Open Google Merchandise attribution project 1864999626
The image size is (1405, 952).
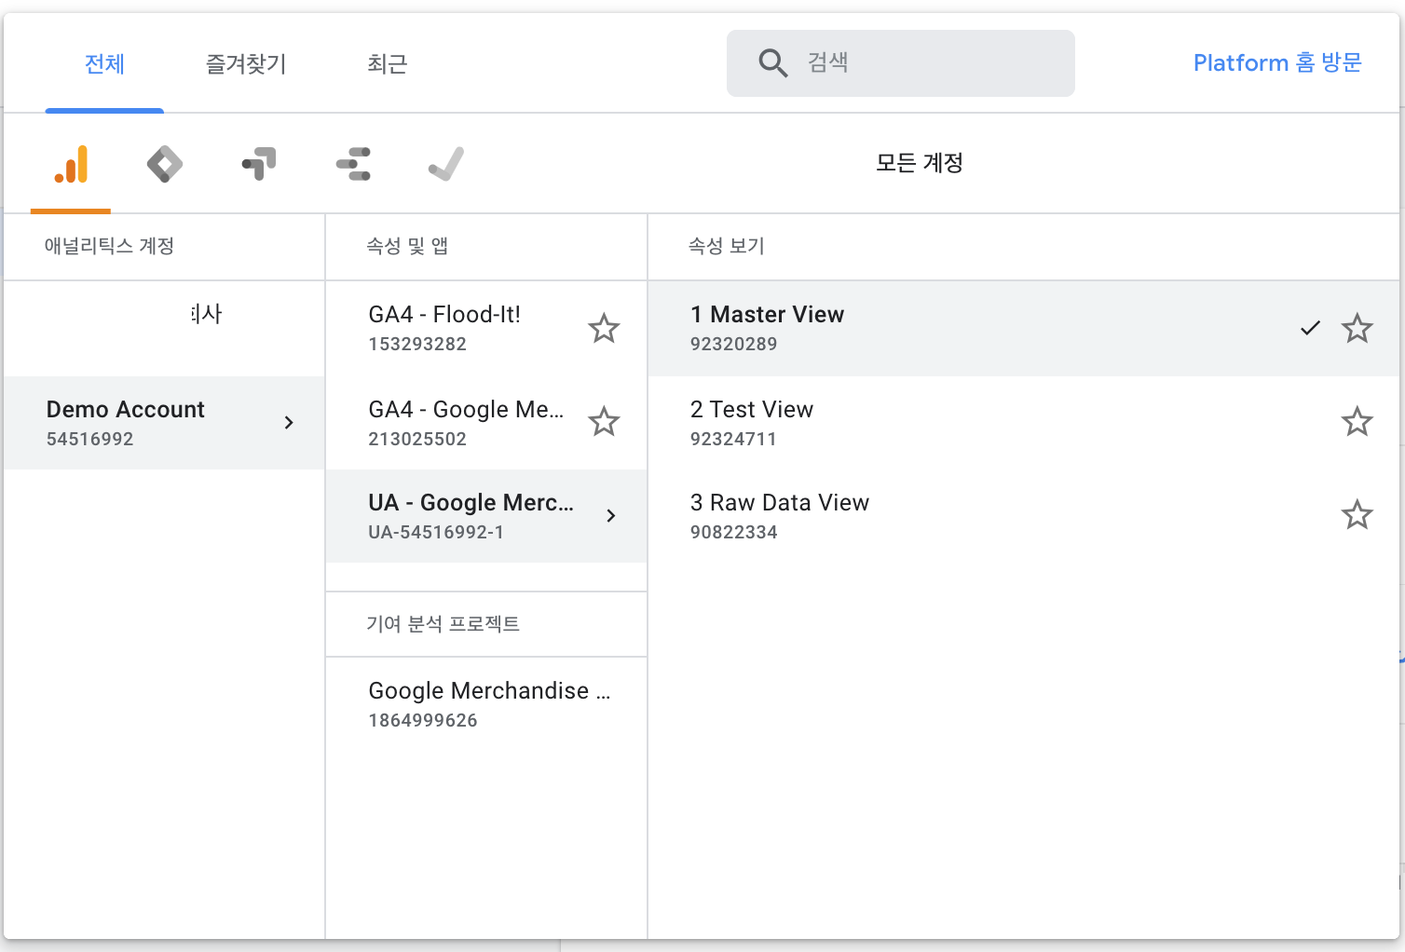click(x=486, y=704)
